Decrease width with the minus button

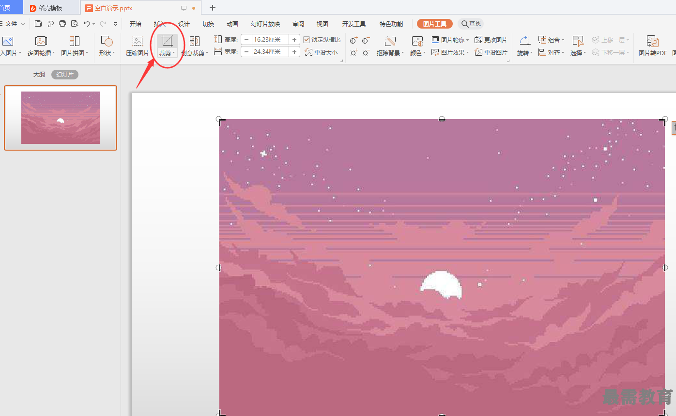tap(246, 52)
